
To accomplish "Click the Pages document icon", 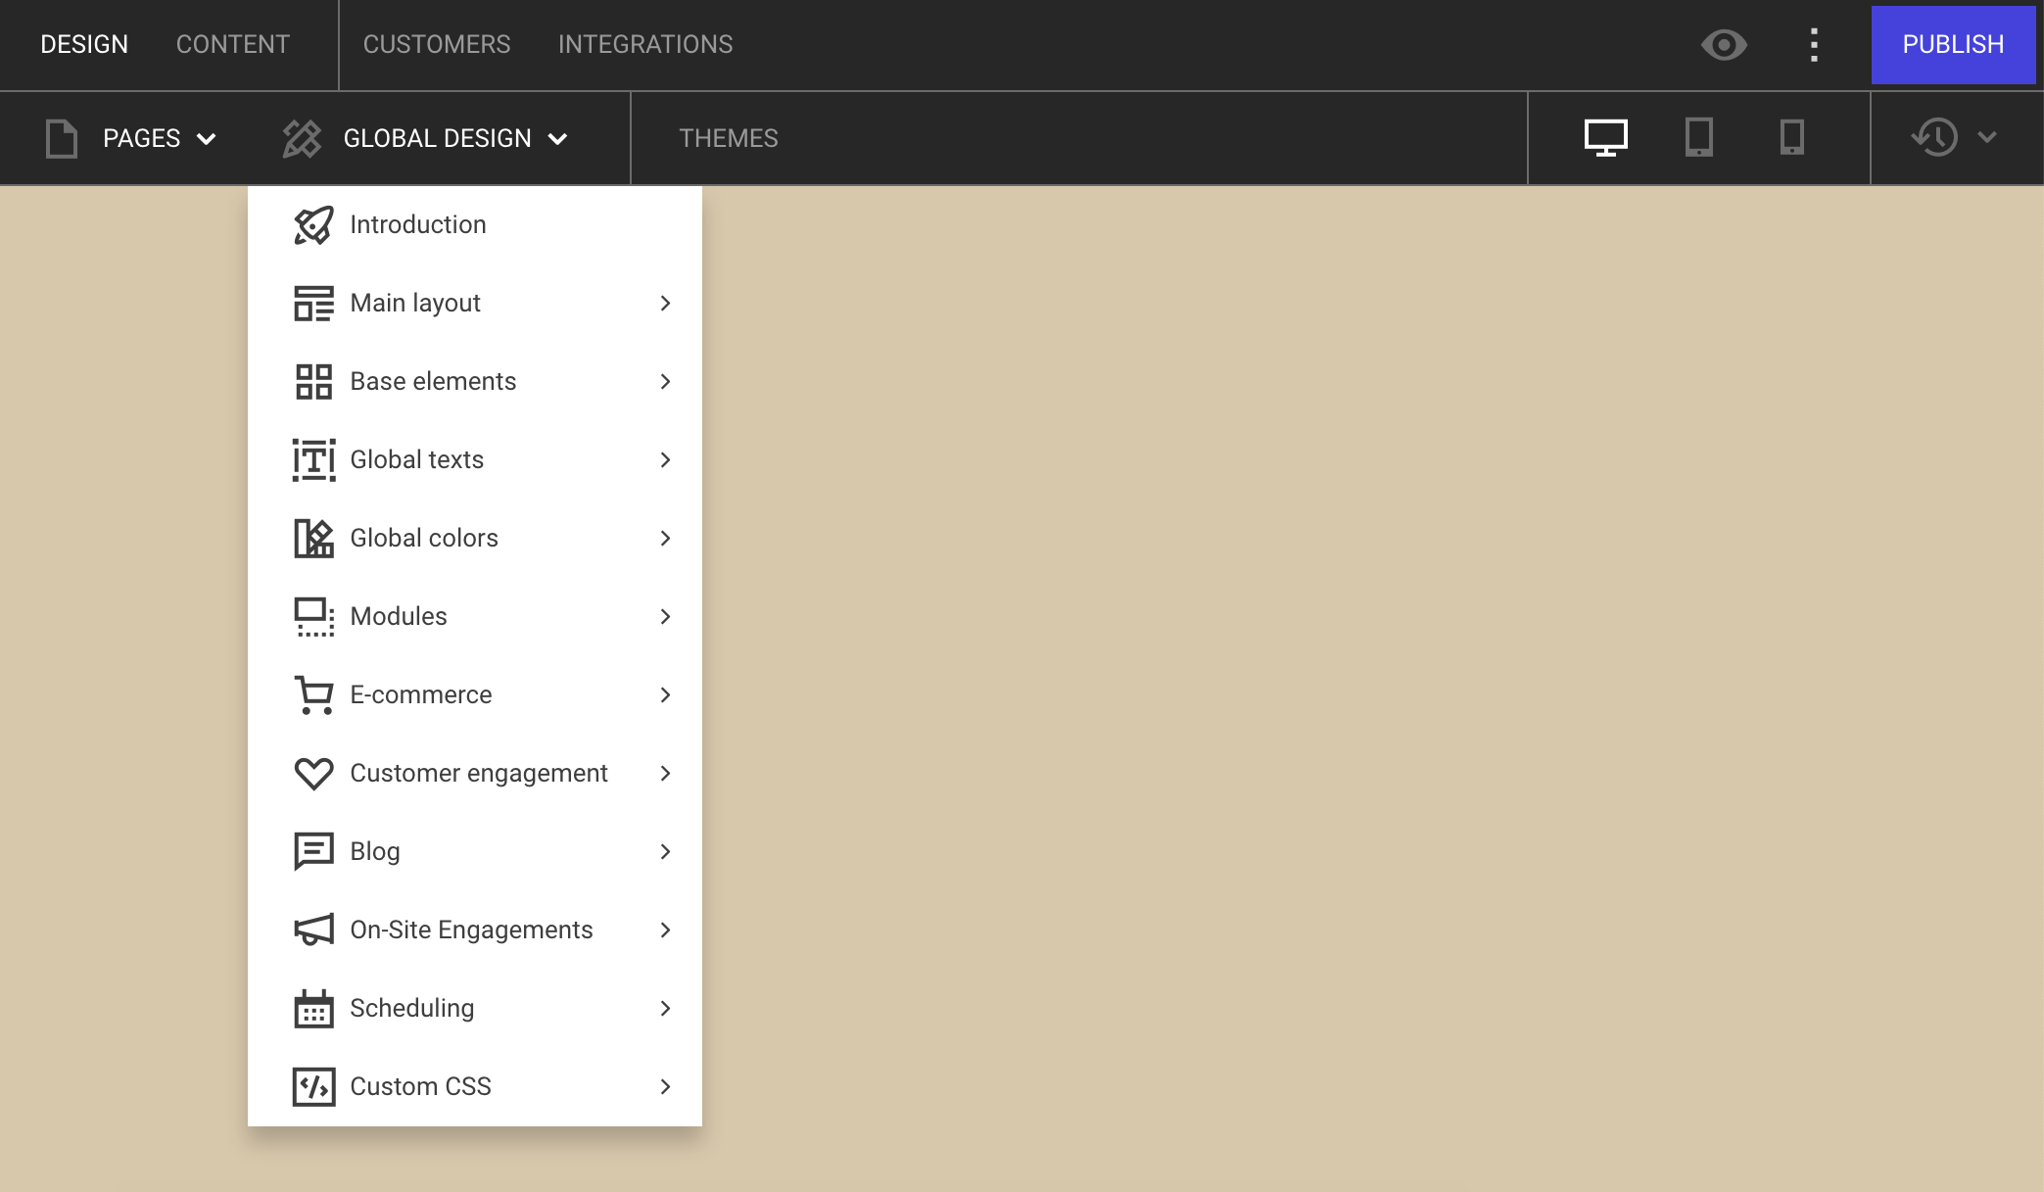I will [62, 138].
